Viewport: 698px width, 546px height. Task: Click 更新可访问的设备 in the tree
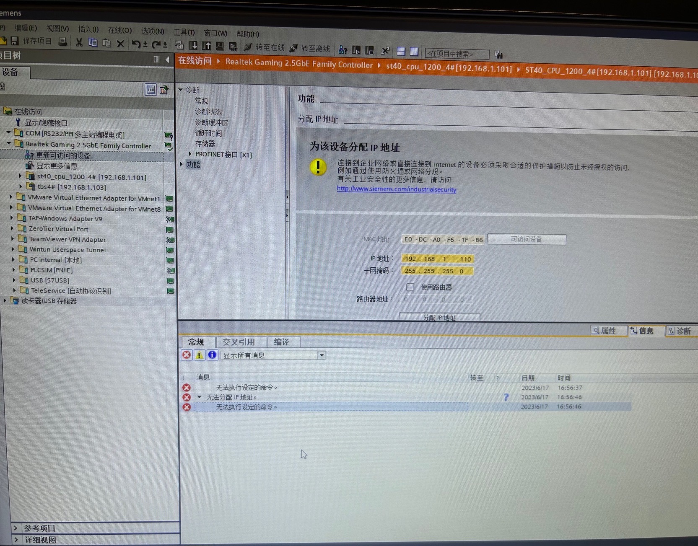(x=63, y=155)
